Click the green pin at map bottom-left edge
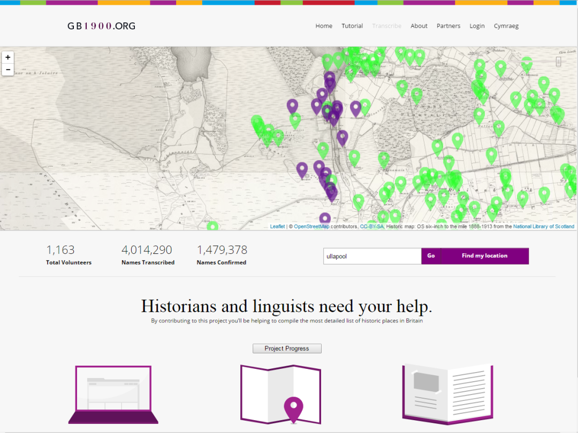Image resolution: width=578 pixels, height=433 pixels. click(212, 226)
